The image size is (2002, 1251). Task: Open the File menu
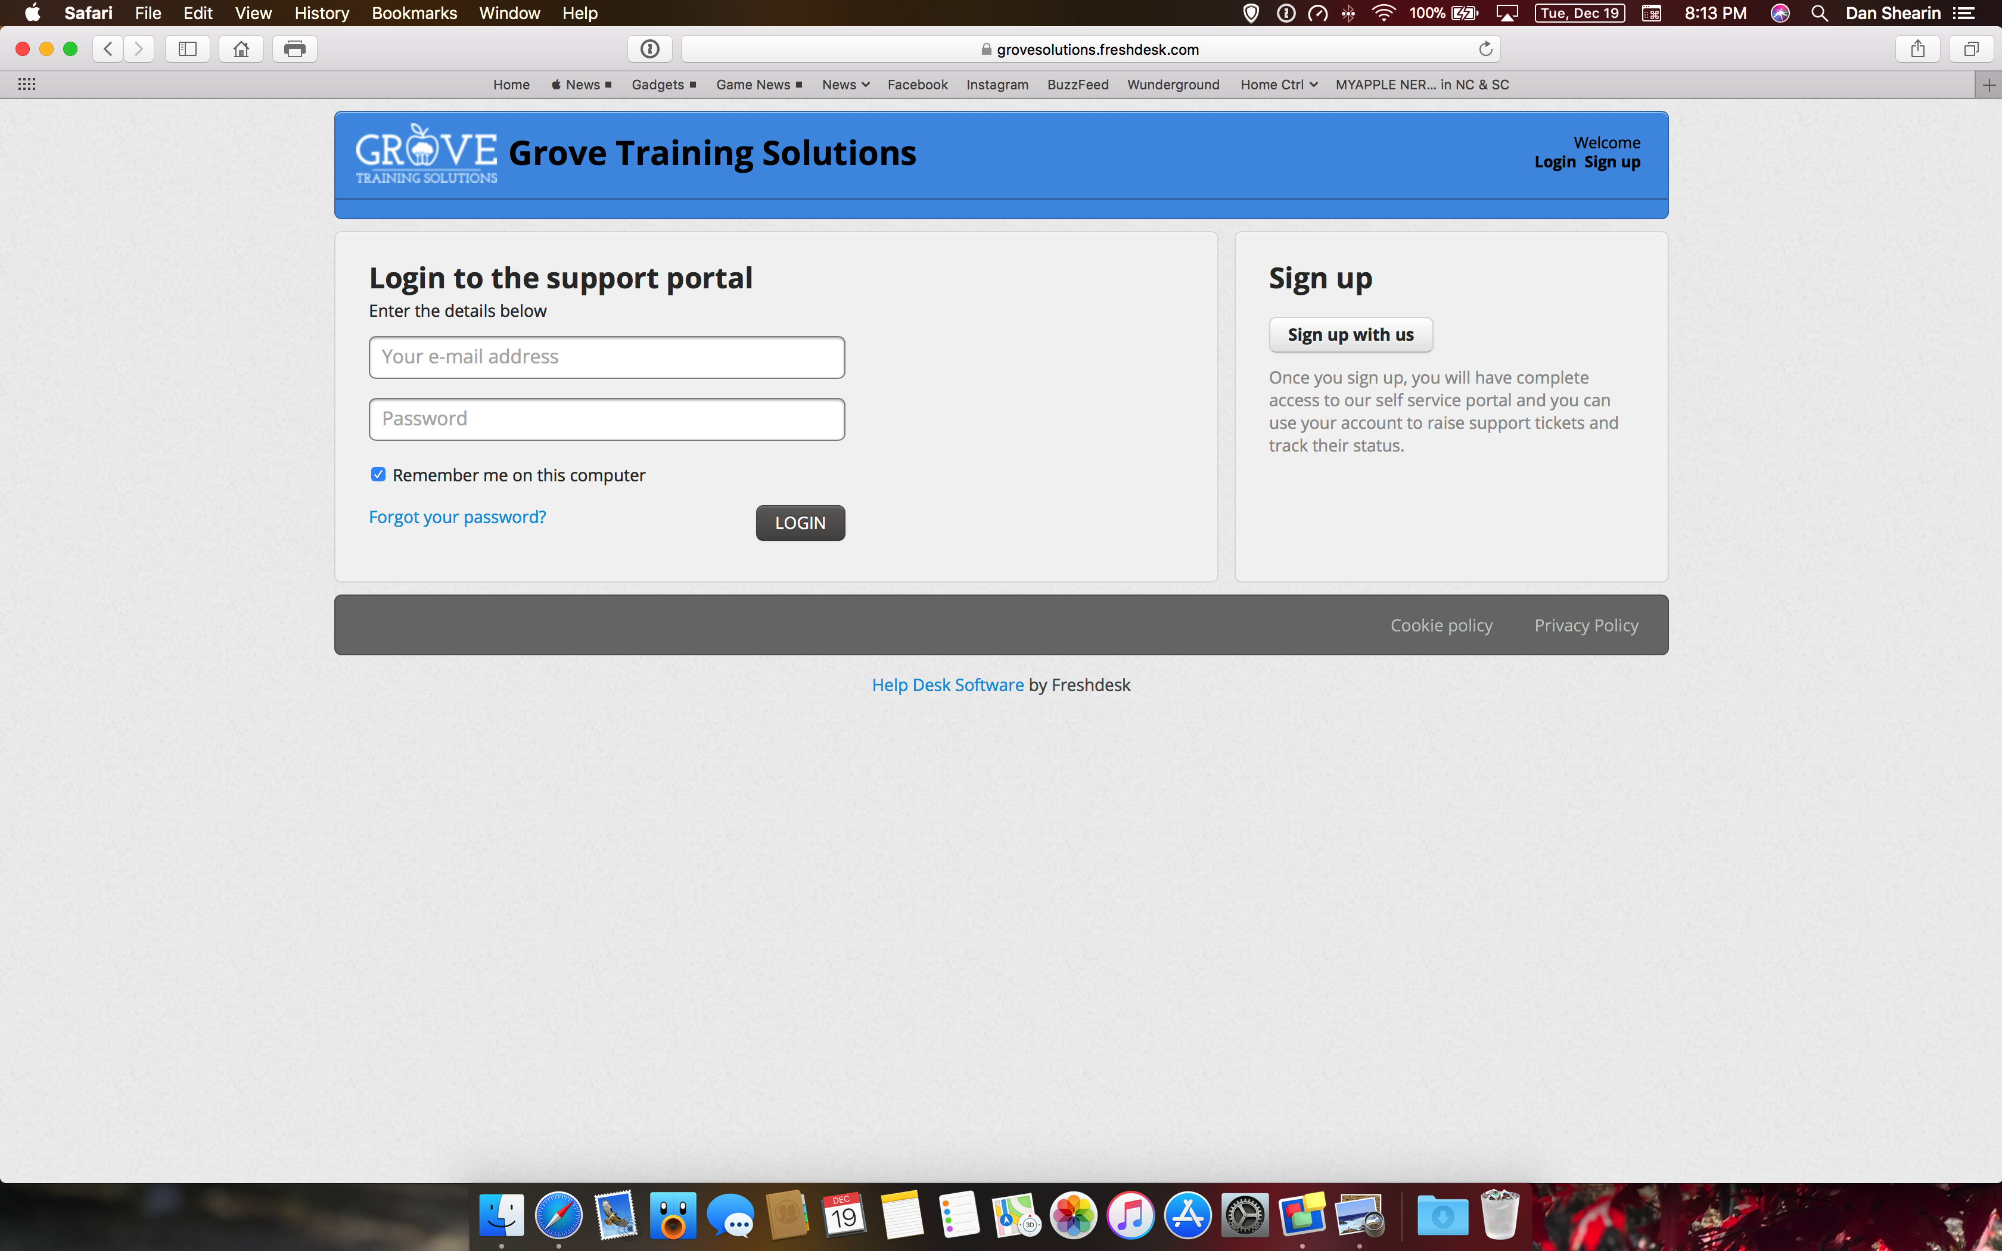click(x=148, y=13)
